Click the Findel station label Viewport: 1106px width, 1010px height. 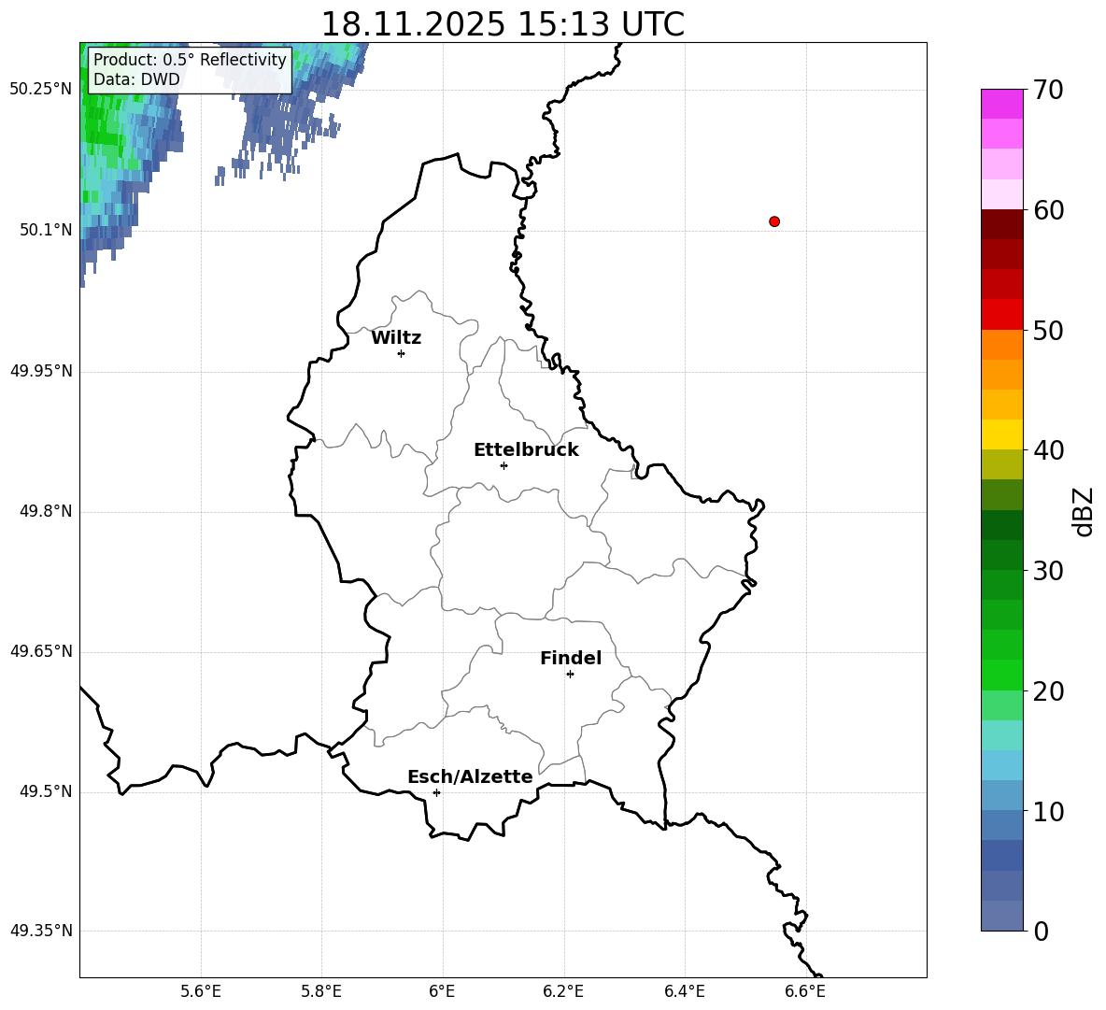point(571,658)
